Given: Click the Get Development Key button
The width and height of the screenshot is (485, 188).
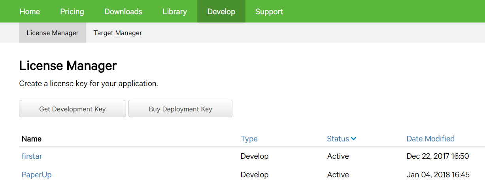Looking at the screenshot, I should pyautogui.click(x=72, y=109).
